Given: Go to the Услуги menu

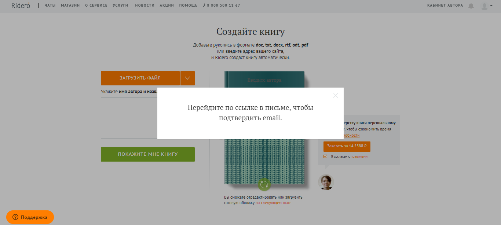Looking at the screenshot, I should pos(121,5).
